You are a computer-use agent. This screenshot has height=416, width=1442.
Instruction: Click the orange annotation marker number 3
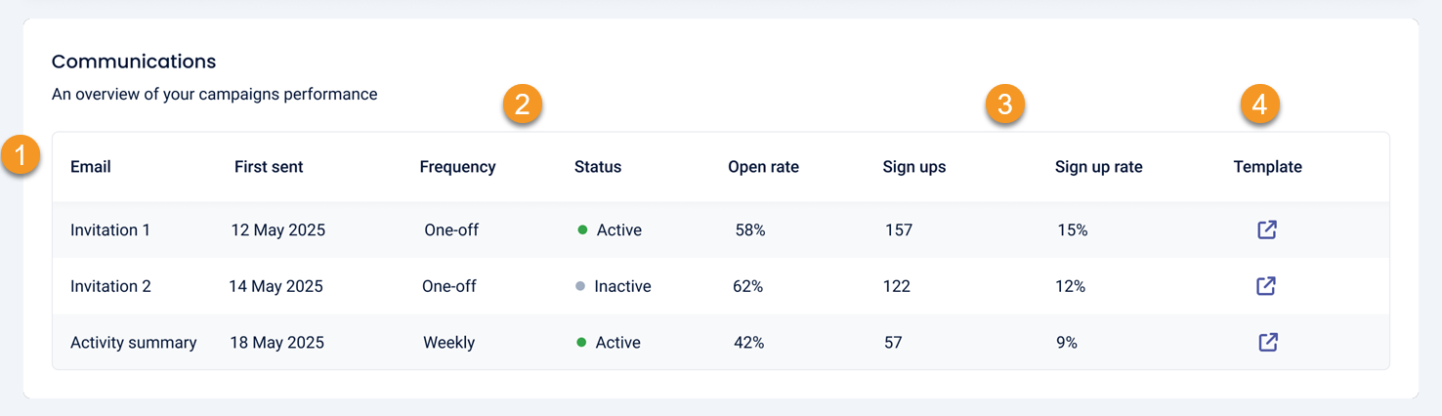pos(1004,104)
